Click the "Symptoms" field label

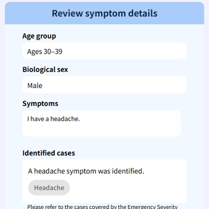tap(40, 104)
